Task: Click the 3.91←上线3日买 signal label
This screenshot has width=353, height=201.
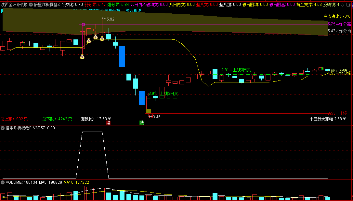Action: point(163,93)
